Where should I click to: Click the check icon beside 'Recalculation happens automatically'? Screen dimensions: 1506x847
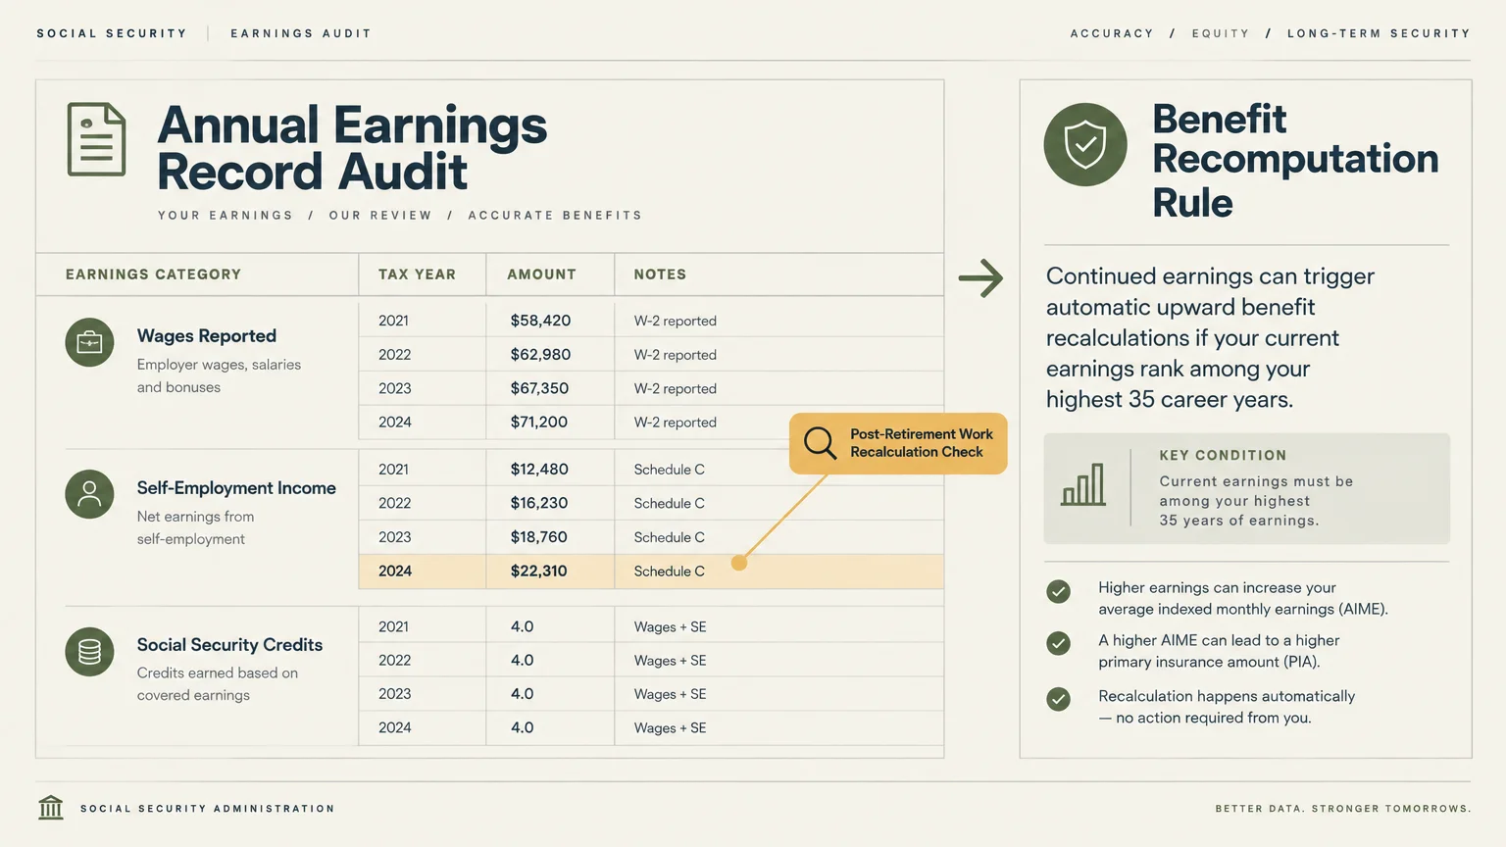1058,699
